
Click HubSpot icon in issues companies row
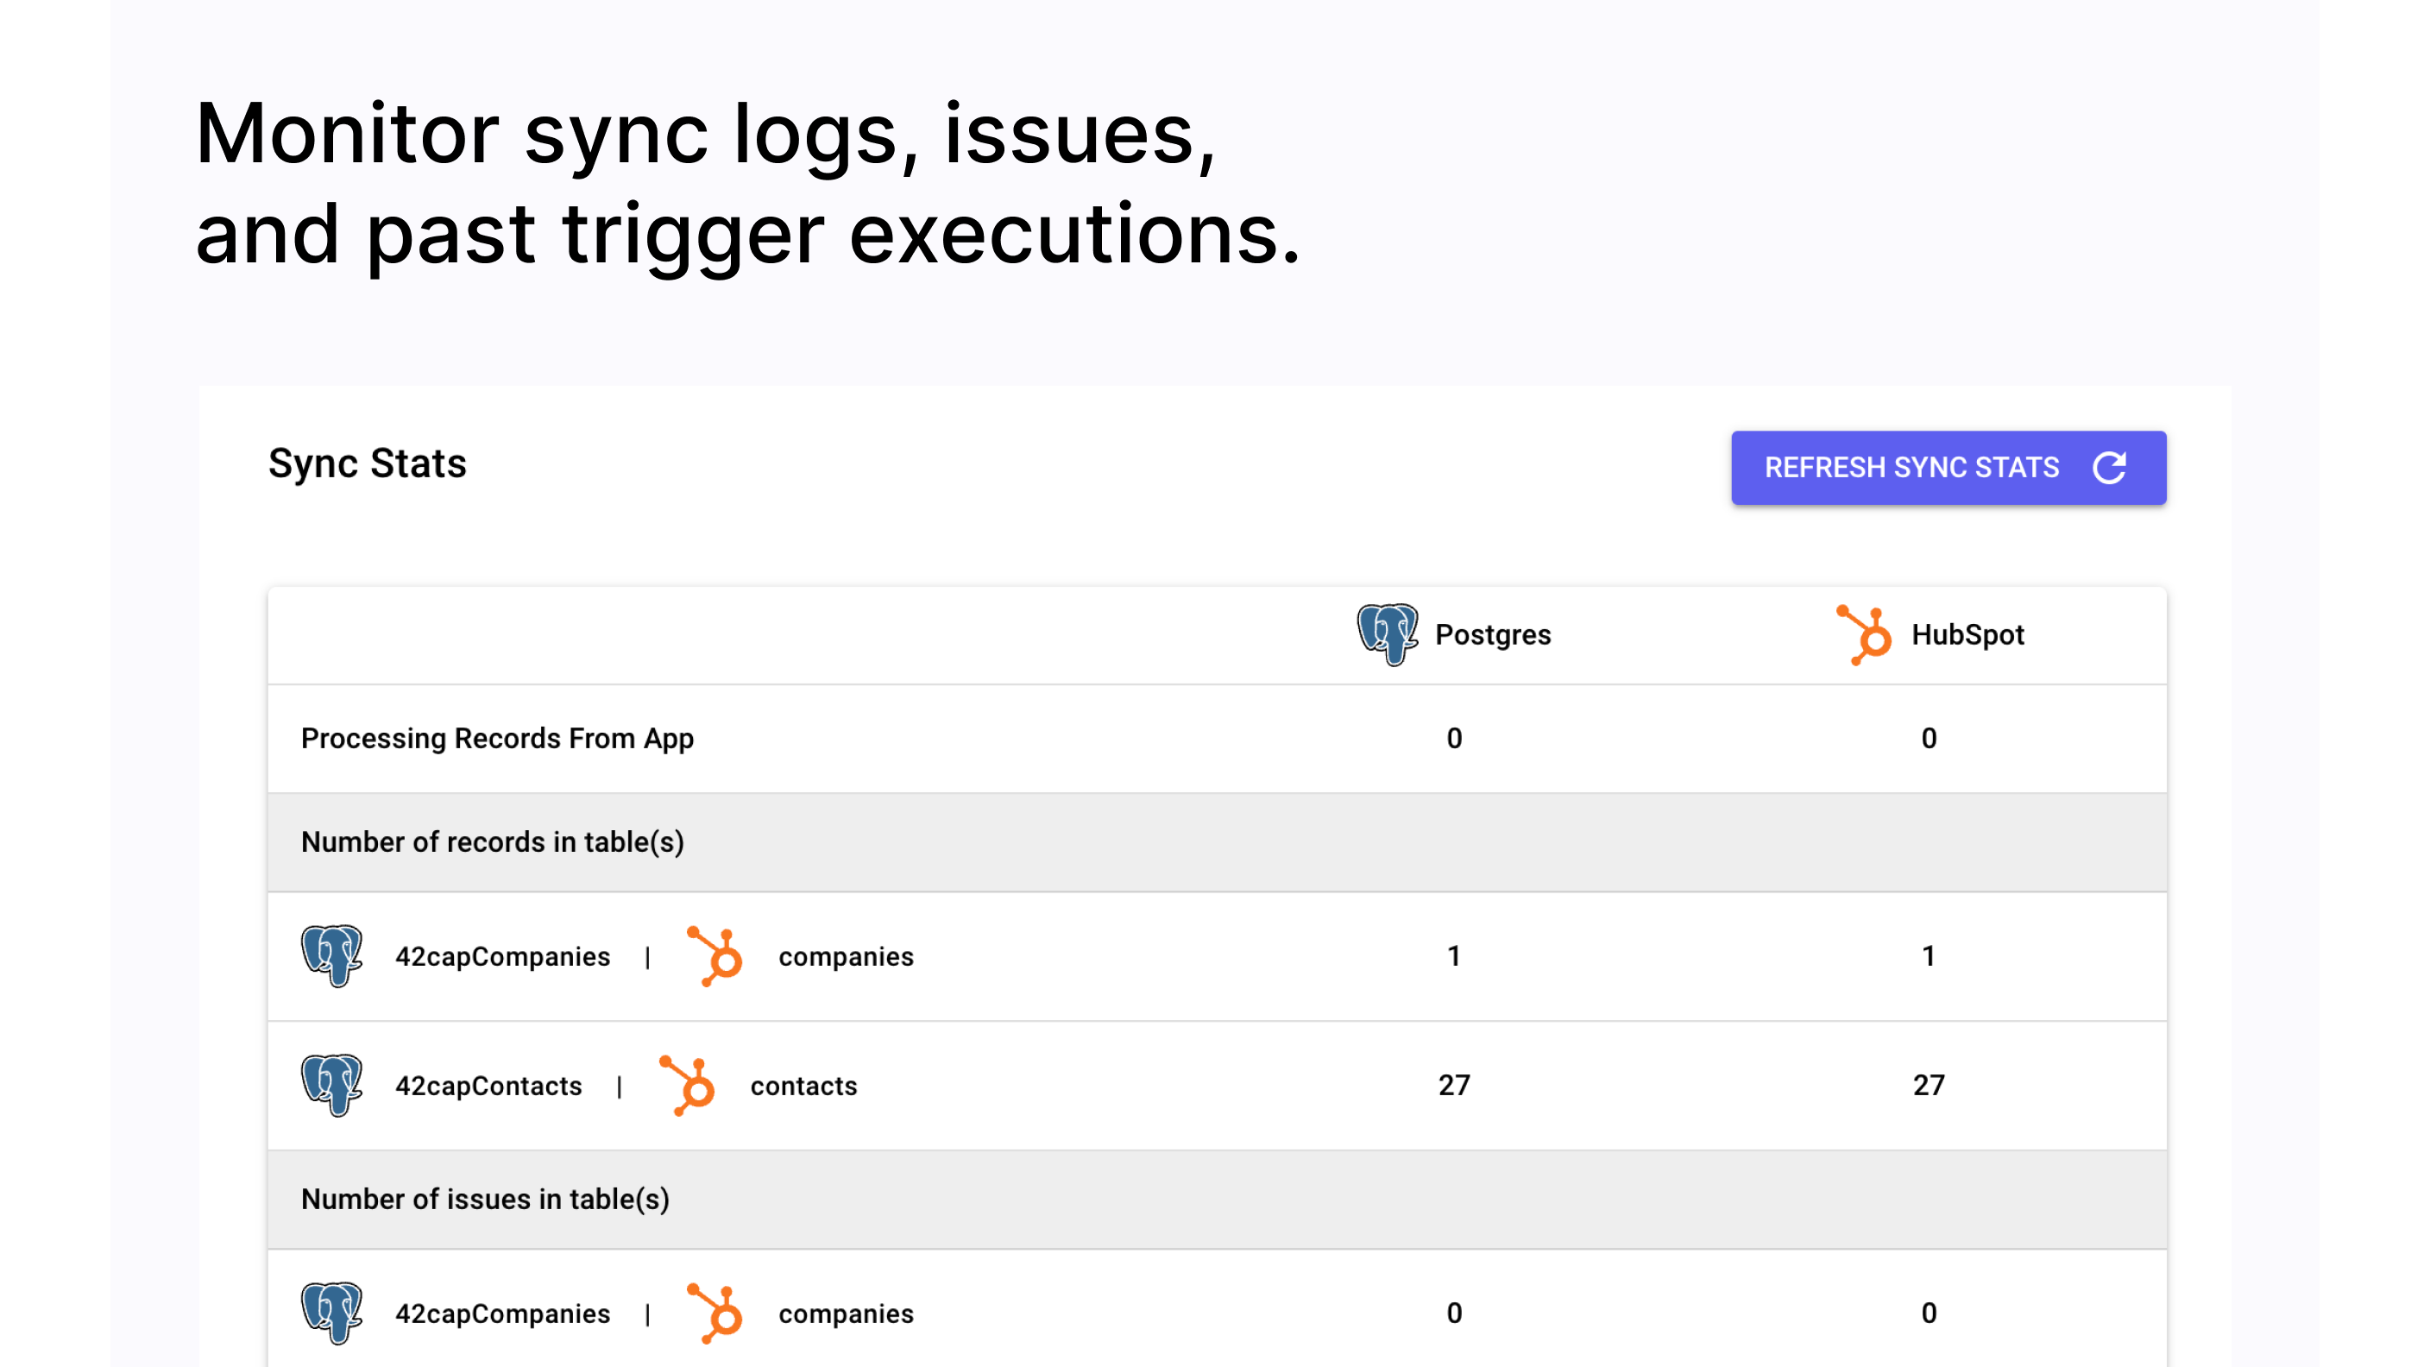pos(715,1313)
